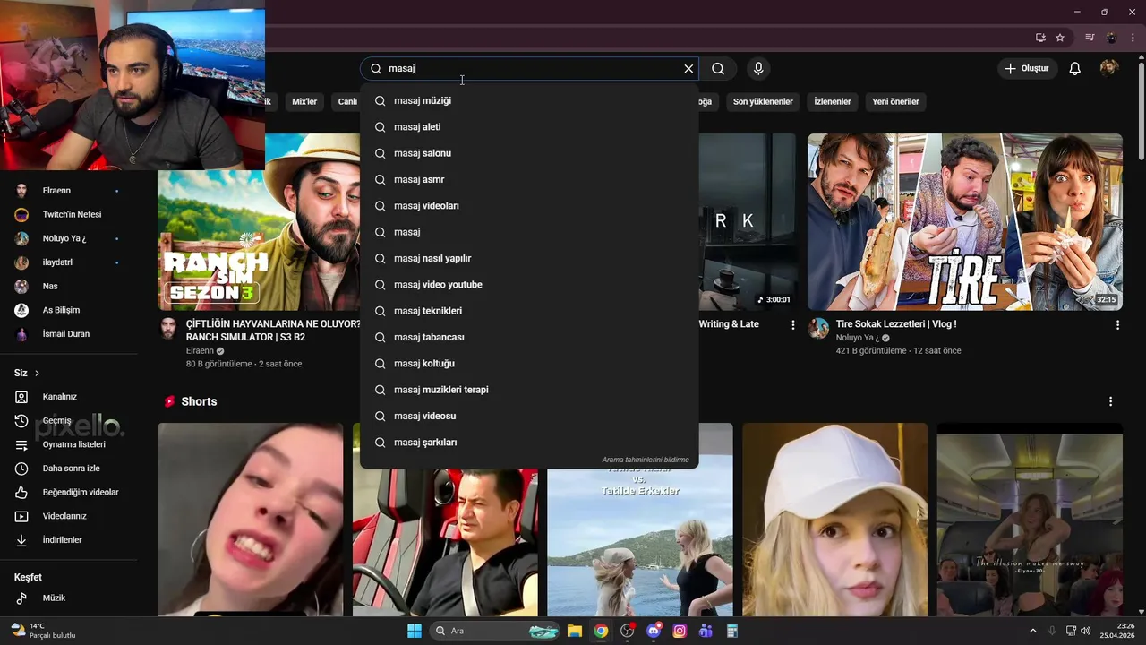Select the İzlenenler filter chip
This screenshot has height=645, width=1146.
click(832, 102)
